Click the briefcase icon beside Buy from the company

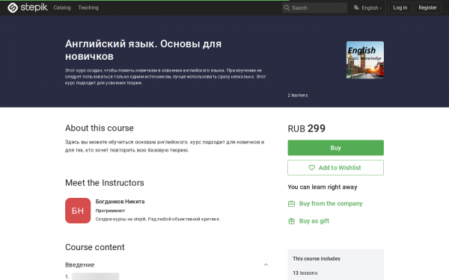click(x=291, y=204)
